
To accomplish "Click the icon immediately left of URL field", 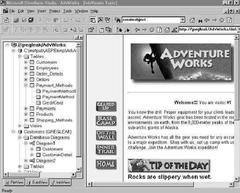I will 174,30.
